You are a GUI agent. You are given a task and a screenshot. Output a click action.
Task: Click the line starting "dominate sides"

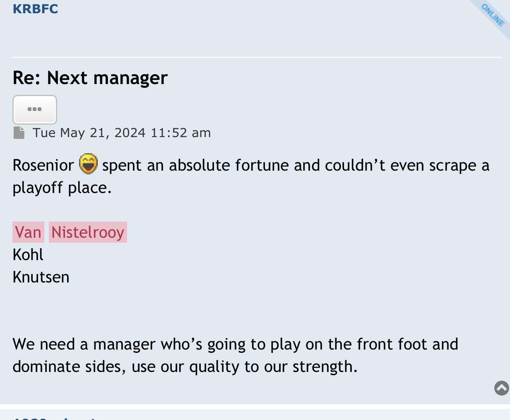185,367
